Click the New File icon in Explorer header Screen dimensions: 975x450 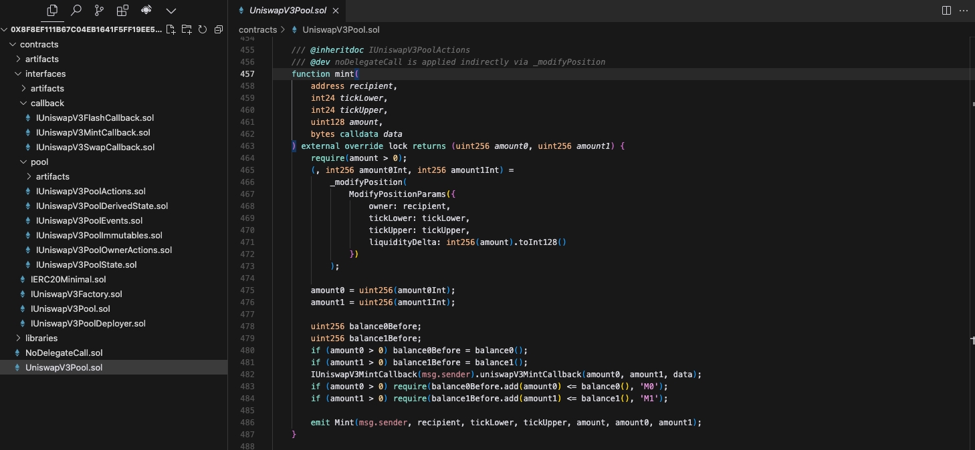tap(171, 29)
